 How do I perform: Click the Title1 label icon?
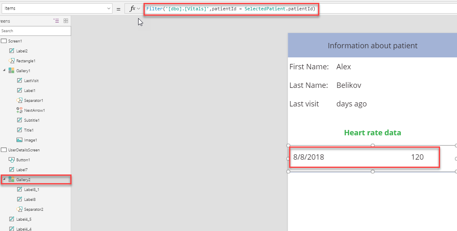click(x=19, y=130)
